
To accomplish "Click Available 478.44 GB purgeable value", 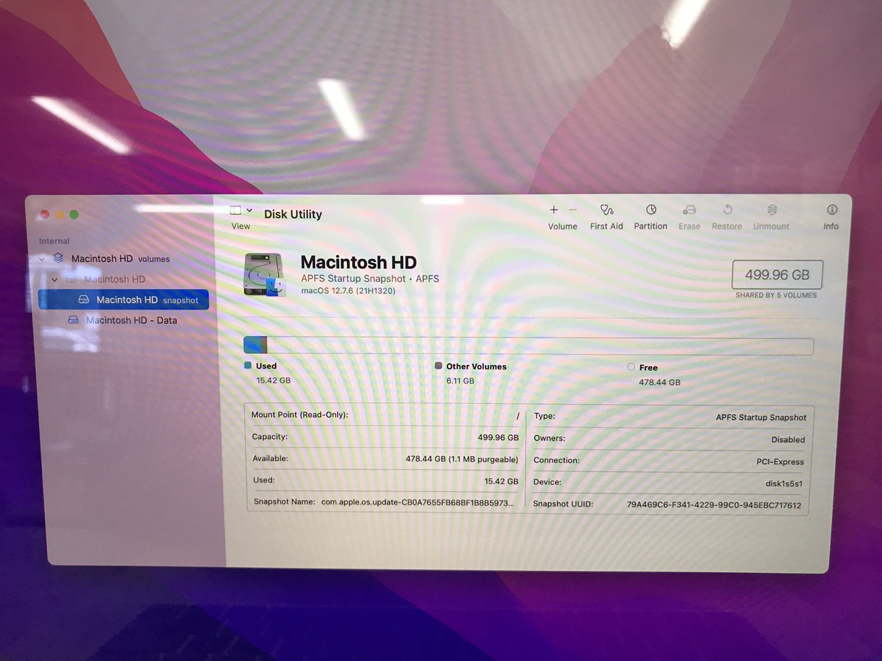I will pyautogui.click(x=462, y=459).
